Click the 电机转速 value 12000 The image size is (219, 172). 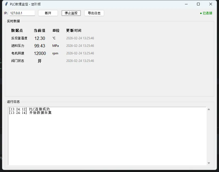(40, 53)
